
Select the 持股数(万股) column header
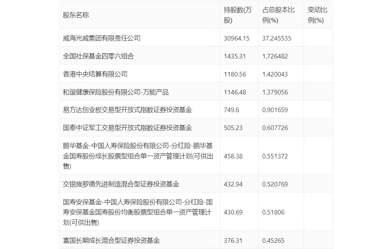coord(238,15)
